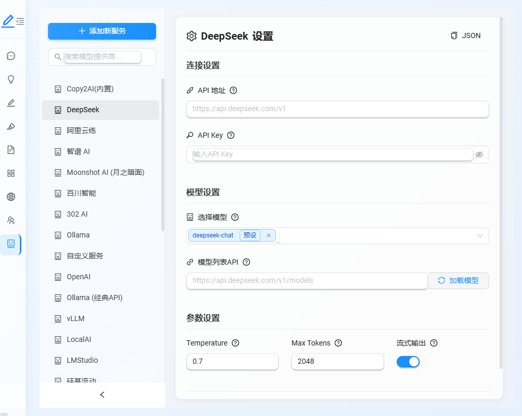This screenshot has width=522, height=416.
Task: Open the globe icon in sidebar
Action: pos(10,197)
